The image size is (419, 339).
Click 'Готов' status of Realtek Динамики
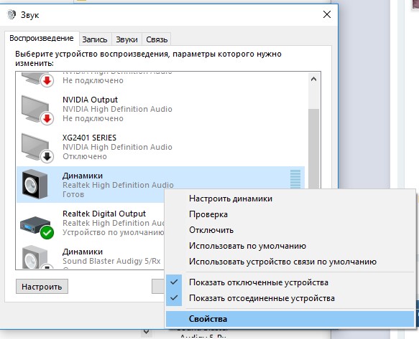(73, 194)
